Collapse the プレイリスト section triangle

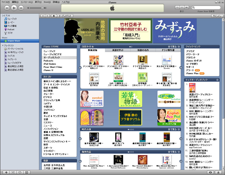[3, 45]
